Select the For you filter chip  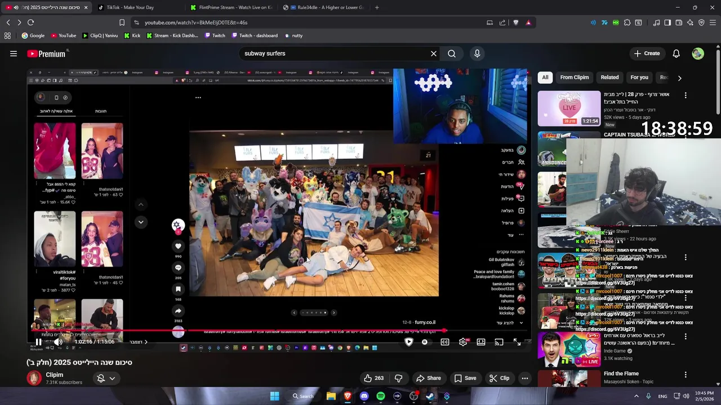click(x=639, y=77)
